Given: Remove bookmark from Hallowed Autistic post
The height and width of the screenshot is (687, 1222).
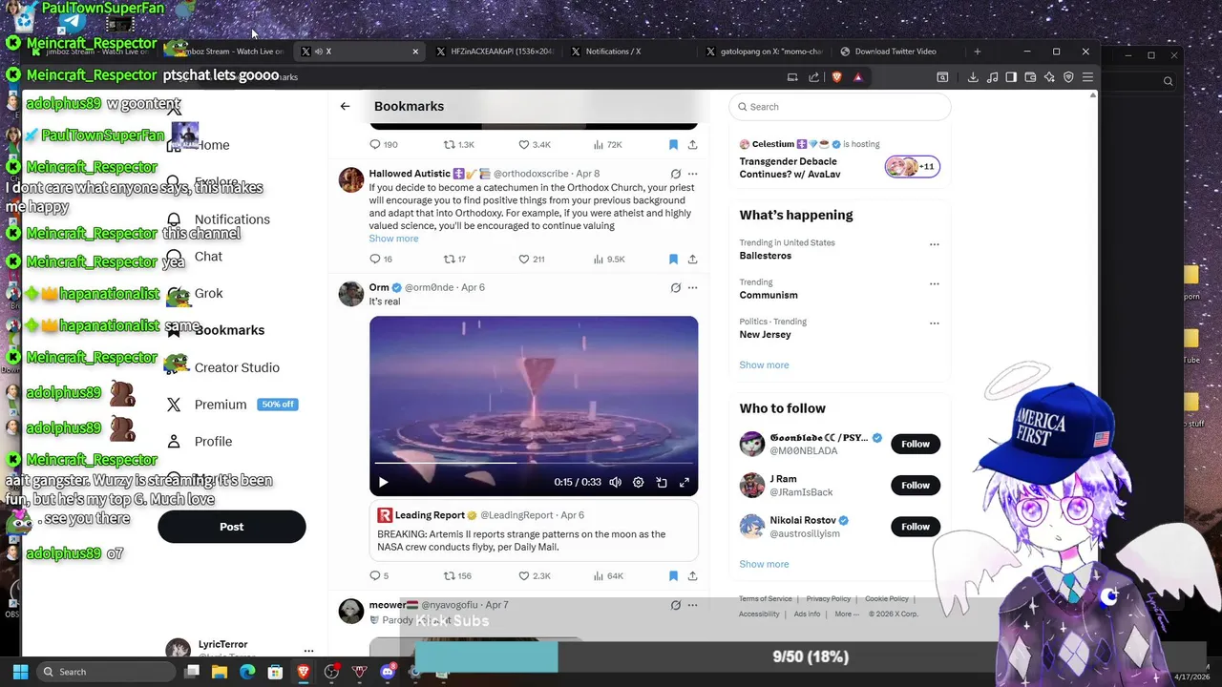Looking at the screenshot, I should pos(673,259).
